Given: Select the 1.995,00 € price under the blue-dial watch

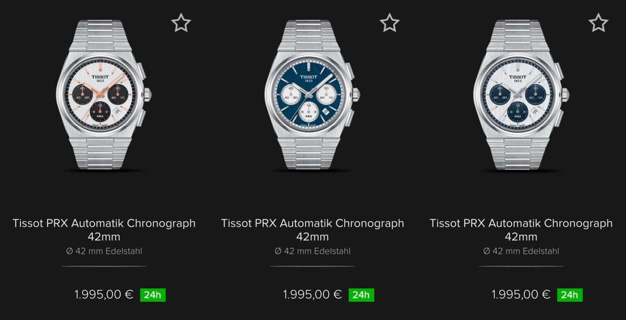Looking at the screenshot, I should tap(312, 294).
